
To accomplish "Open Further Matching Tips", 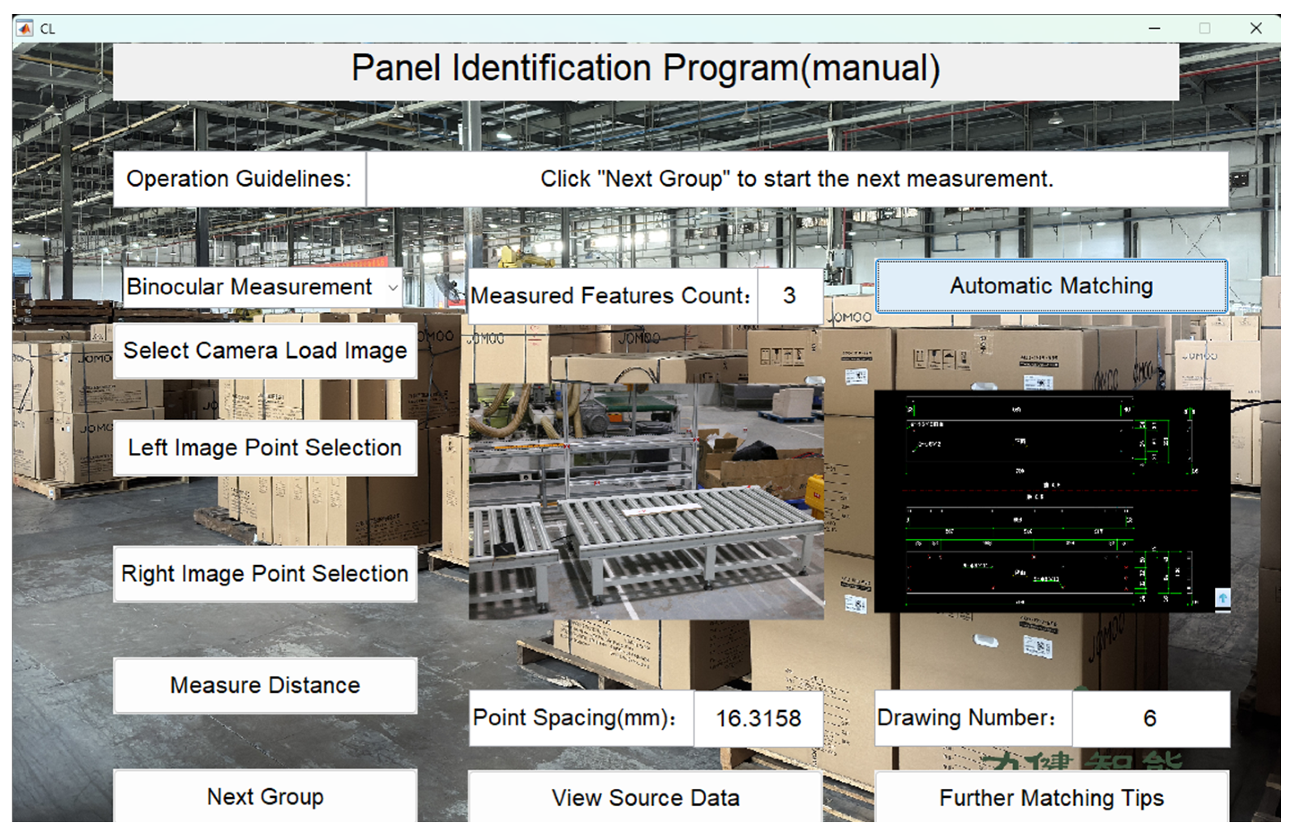I will click(1051, 798).
